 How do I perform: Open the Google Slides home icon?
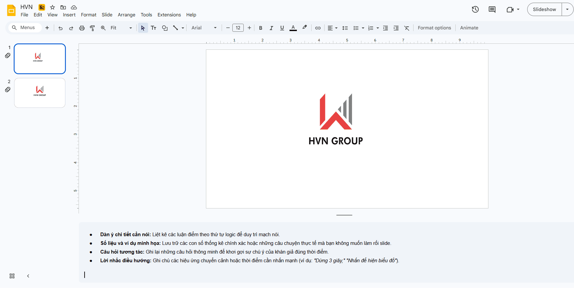coord(11,10)
